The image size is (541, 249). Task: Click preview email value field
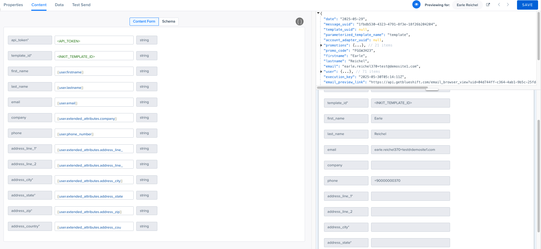[410, 150]
